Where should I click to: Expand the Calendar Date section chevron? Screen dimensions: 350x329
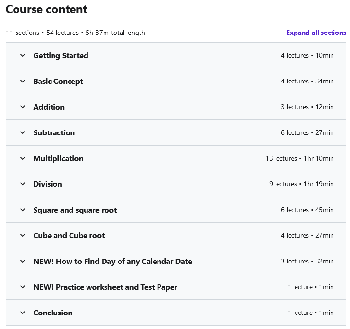(23, 261)
